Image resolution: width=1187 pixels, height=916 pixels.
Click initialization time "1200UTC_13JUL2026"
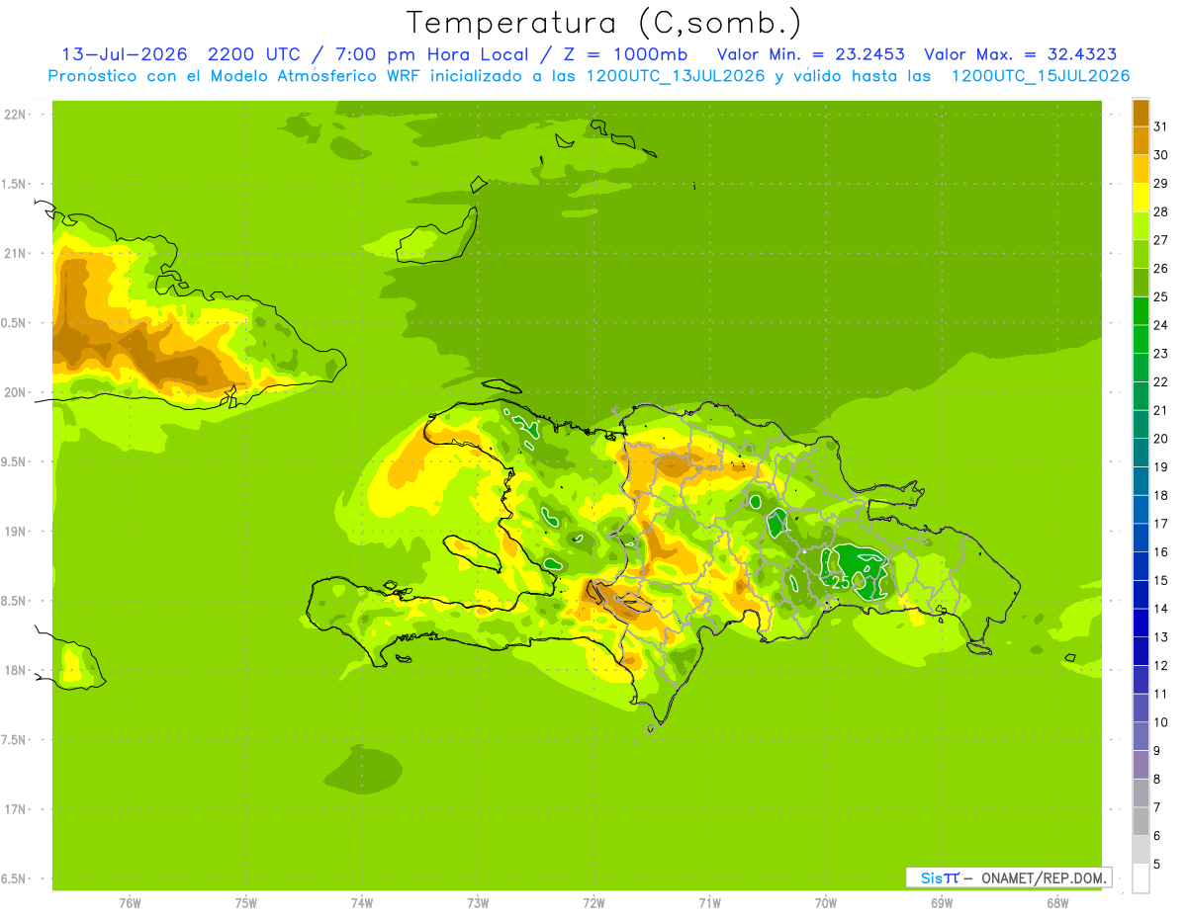pos(676,76)
